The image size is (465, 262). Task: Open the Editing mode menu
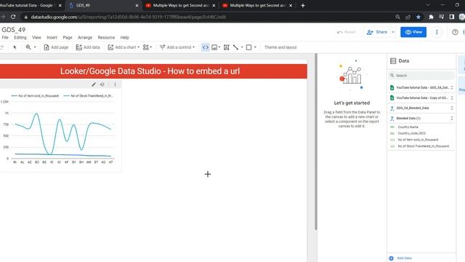point(20,37)
